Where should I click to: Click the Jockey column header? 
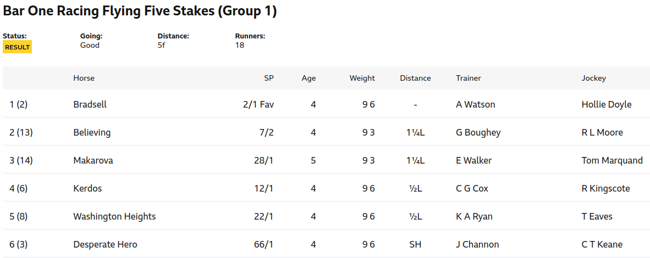[593, 78]
